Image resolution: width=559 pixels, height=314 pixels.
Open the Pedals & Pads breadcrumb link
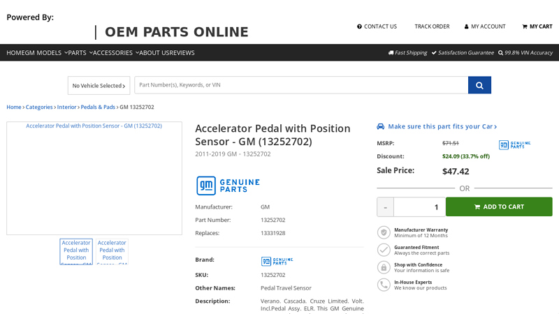pos(98,107)
